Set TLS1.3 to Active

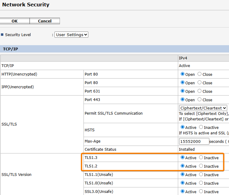tap(182, 157)
